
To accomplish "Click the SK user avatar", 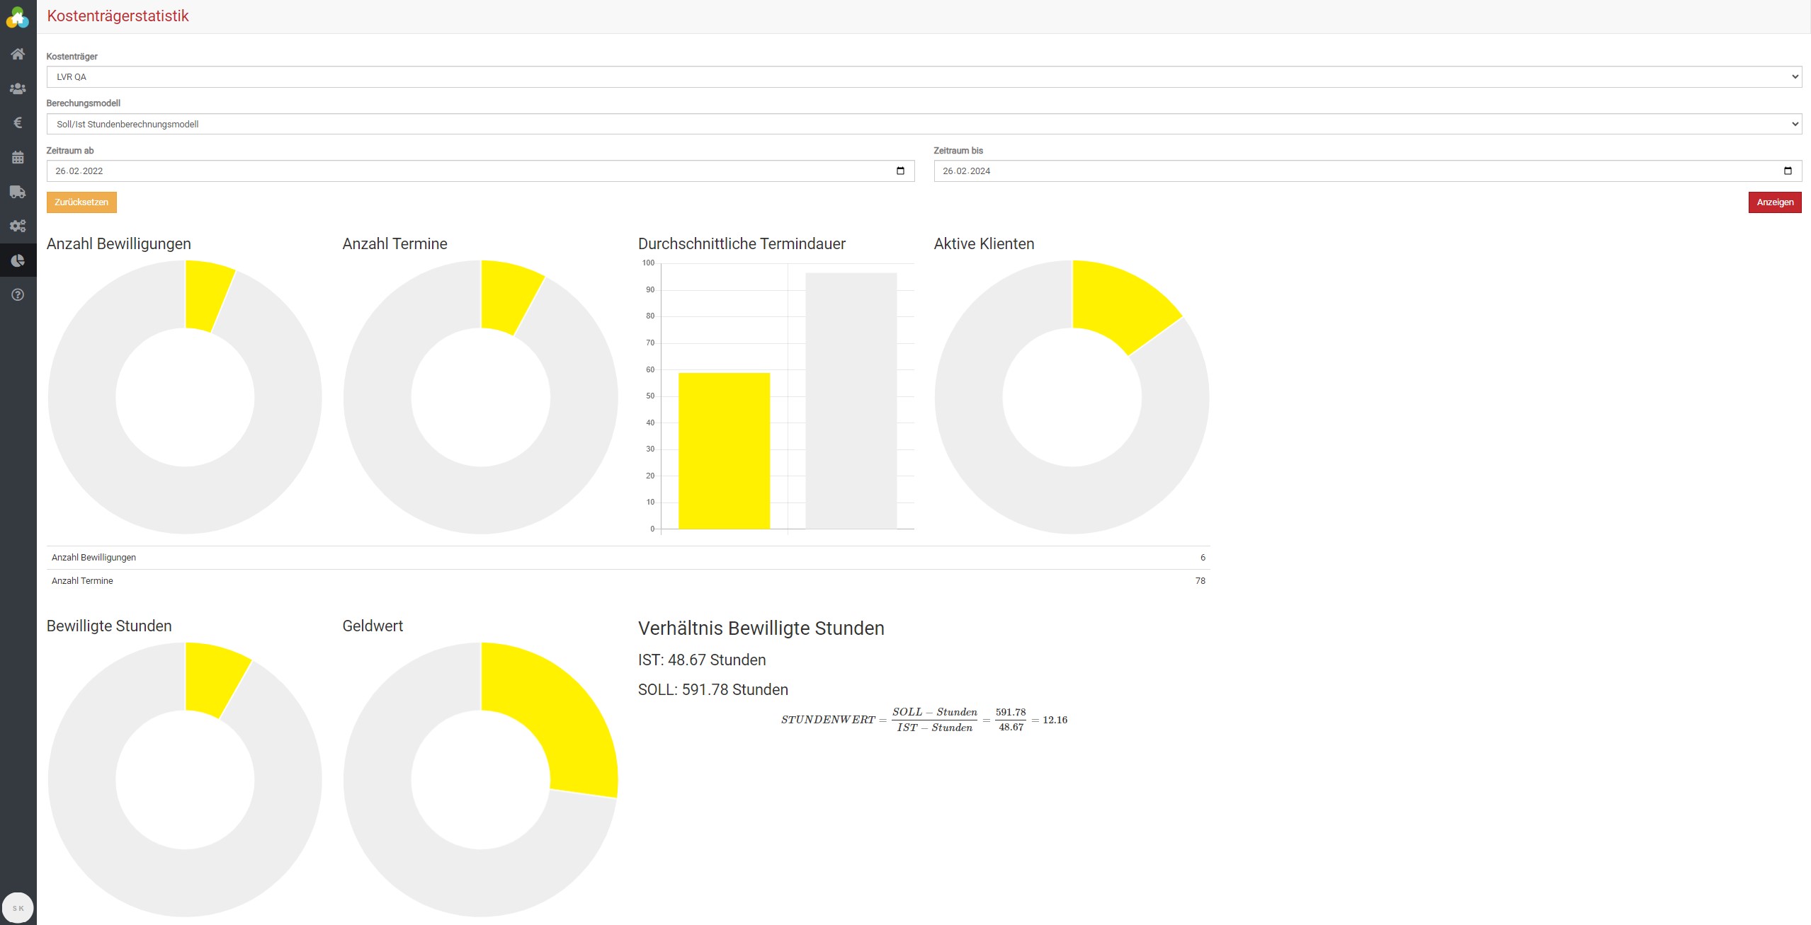I will click(18, 908).
